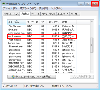
Task: Click すべてのユーザーのプロセスを表示 button
Action: point(32,77)
